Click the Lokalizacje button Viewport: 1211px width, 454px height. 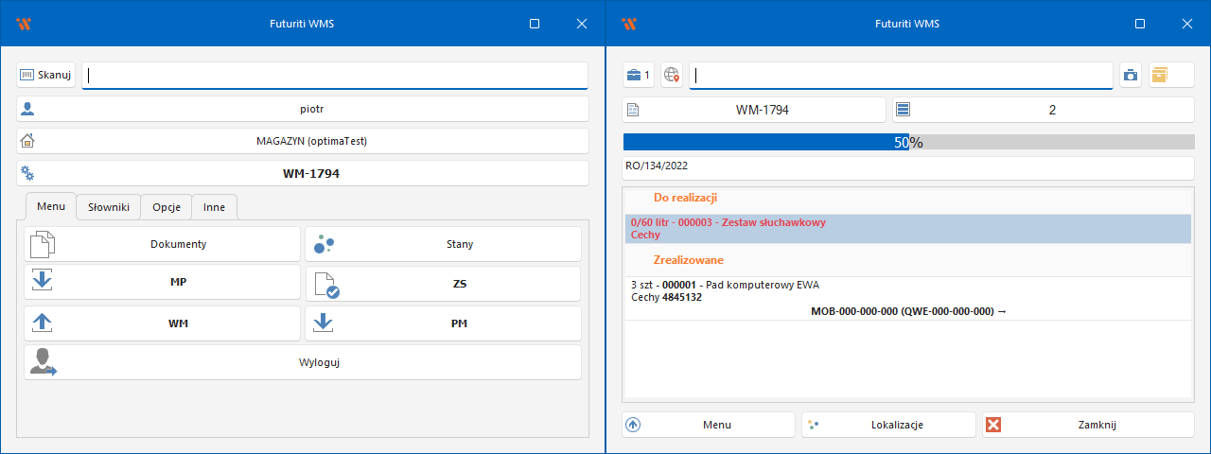(x=888, y=425)
